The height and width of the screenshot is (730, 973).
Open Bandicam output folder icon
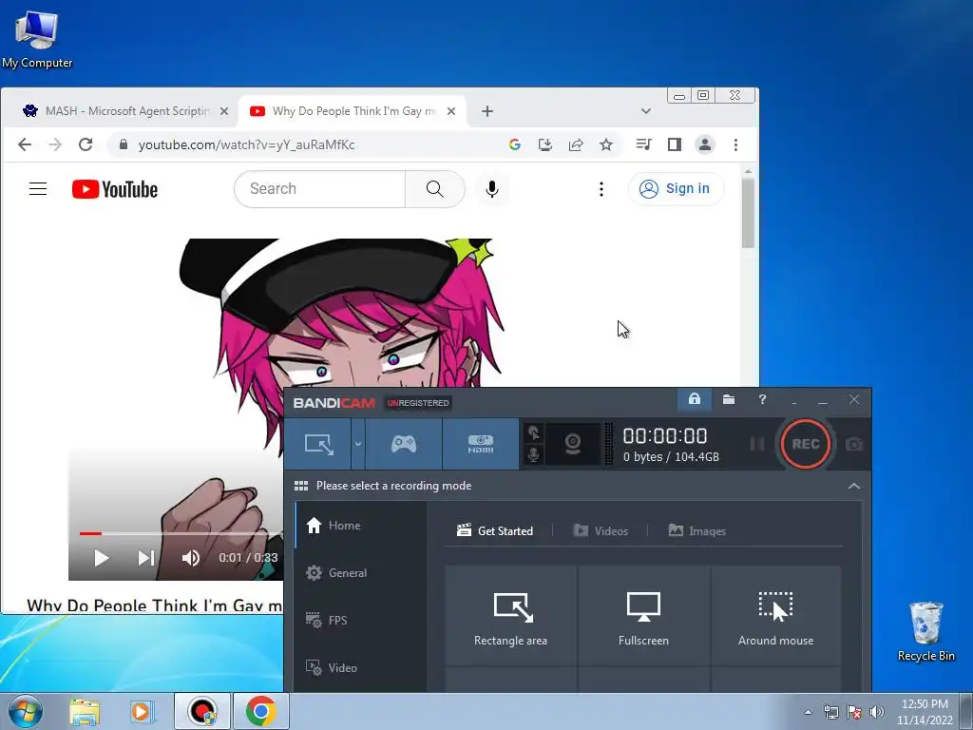pos(729,399)
